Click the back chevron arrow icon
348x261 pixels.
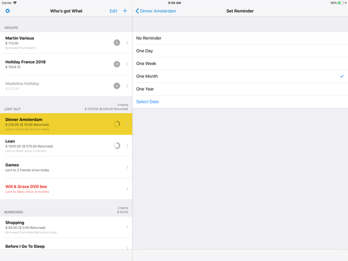coord(137,11)
